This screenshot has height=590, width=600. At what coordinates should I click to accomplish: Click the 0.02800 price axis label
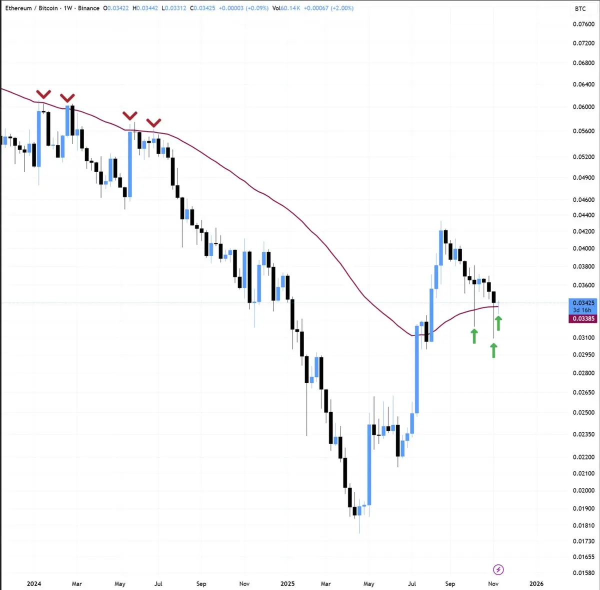(583, 373)
